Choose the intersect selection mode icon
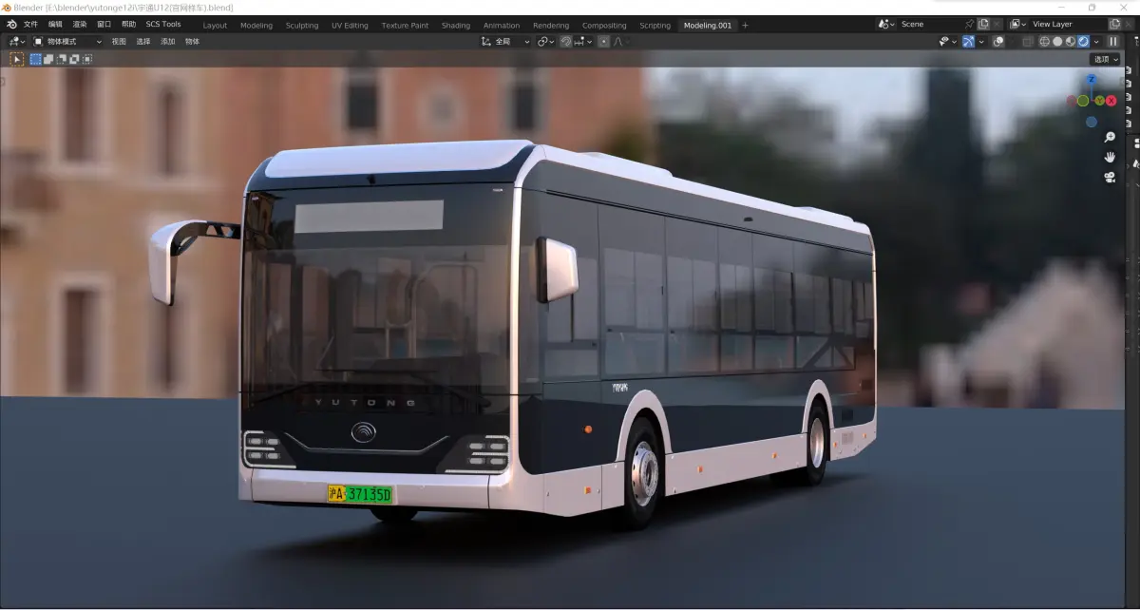The height and width of the screenshot is (610, 1140). [x=87, y=59]
